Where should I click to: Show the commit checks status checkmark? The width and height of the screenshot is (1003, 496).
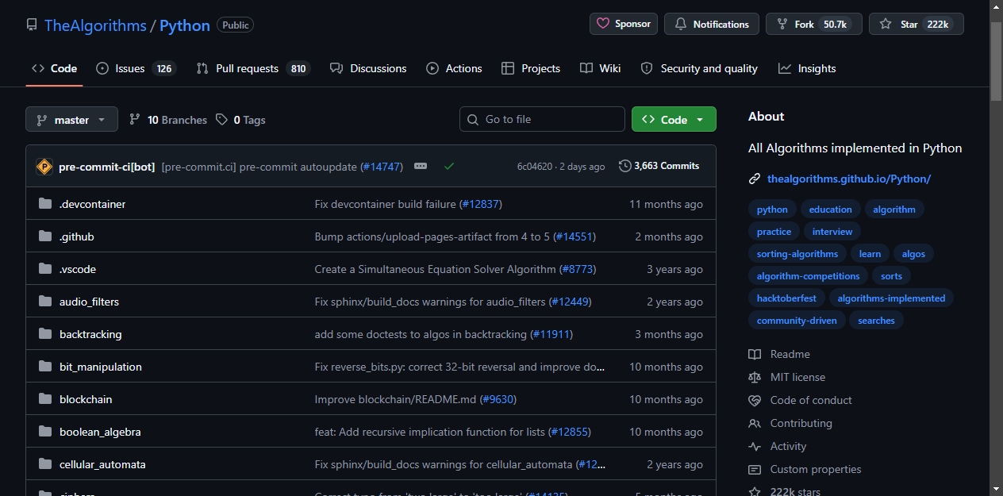[449, 167]
